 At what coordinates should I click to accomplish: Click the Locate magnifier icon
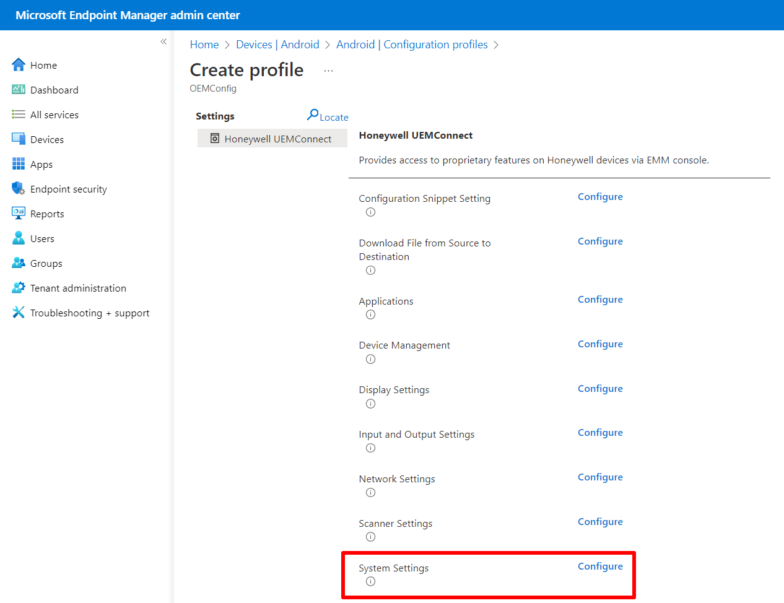pyautogui.click(x=313, y=115)
